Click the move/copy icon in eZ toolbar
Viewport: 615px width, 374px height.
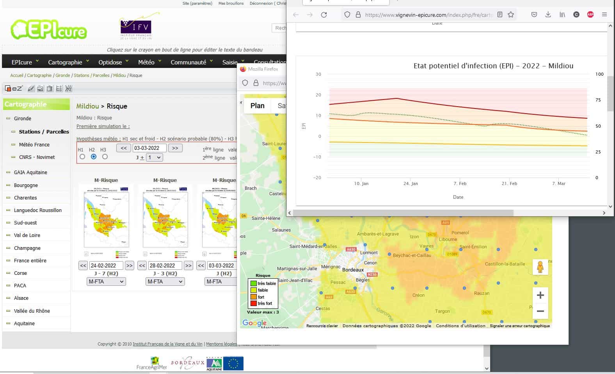pyautogui.click(x=40, y=89)
